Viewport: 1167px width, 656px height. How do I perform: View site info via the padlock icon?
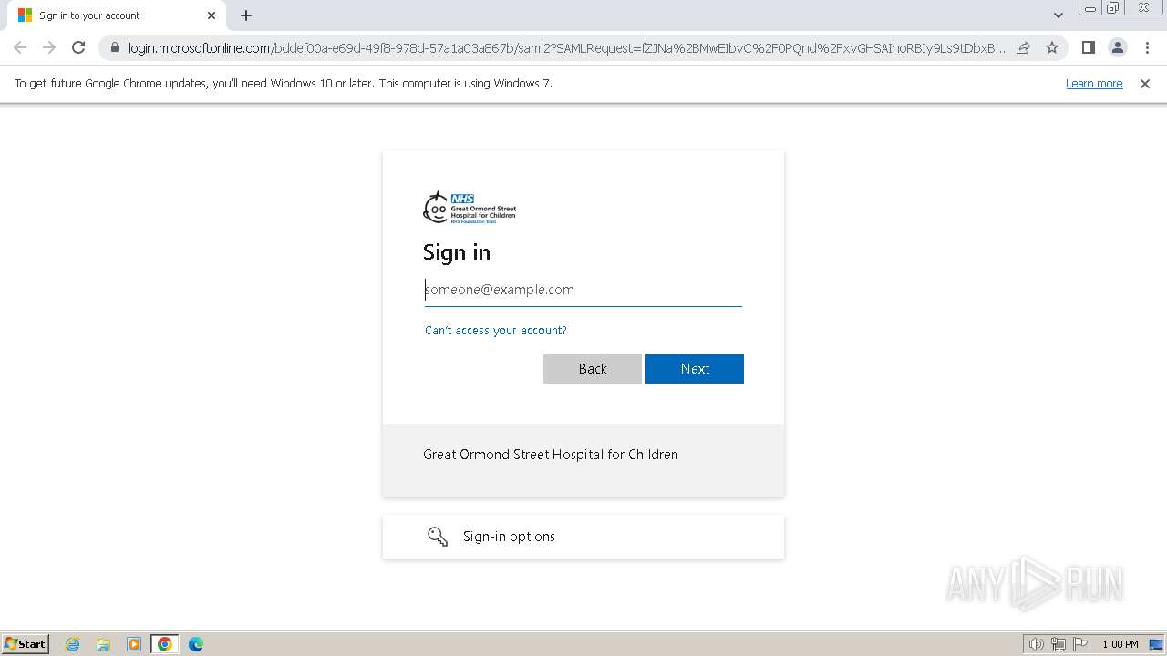114,47
